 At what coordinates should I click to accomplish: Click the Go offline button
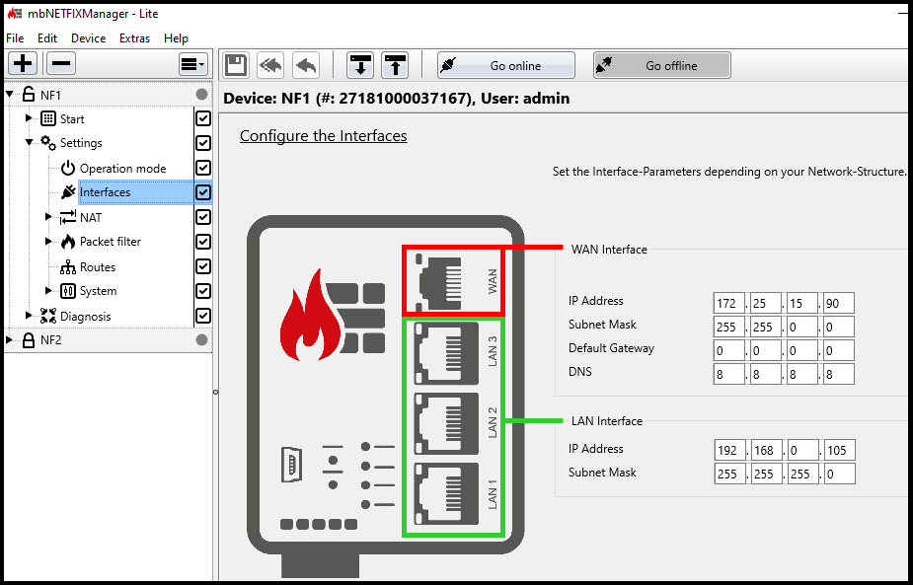tap(662, 65)
